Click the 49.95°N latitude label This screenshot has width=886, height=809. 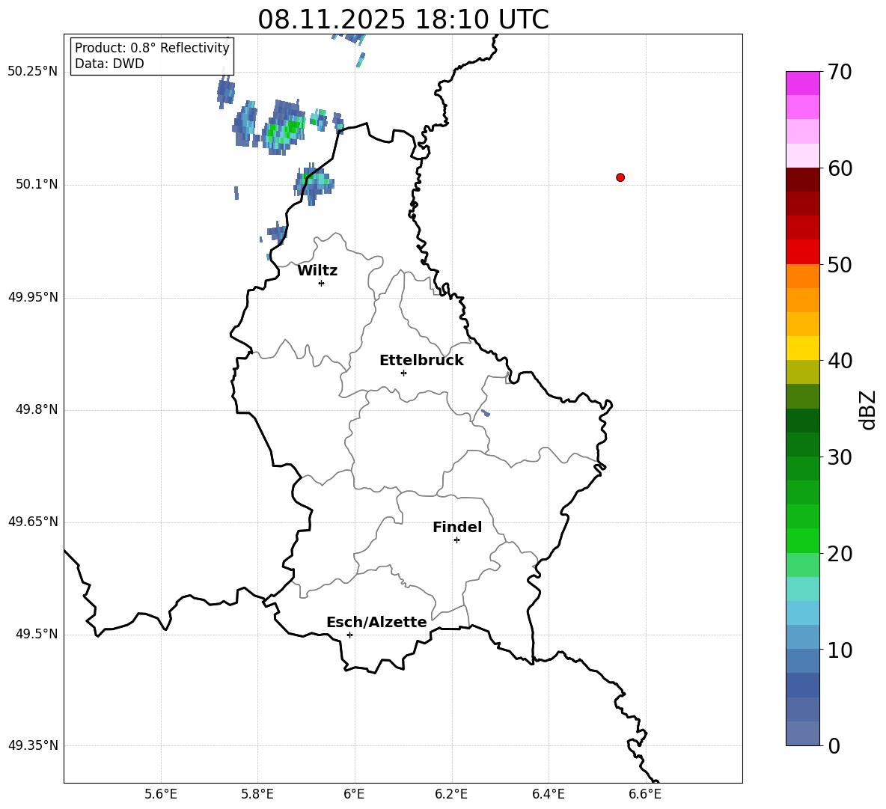tap(33, 297)
